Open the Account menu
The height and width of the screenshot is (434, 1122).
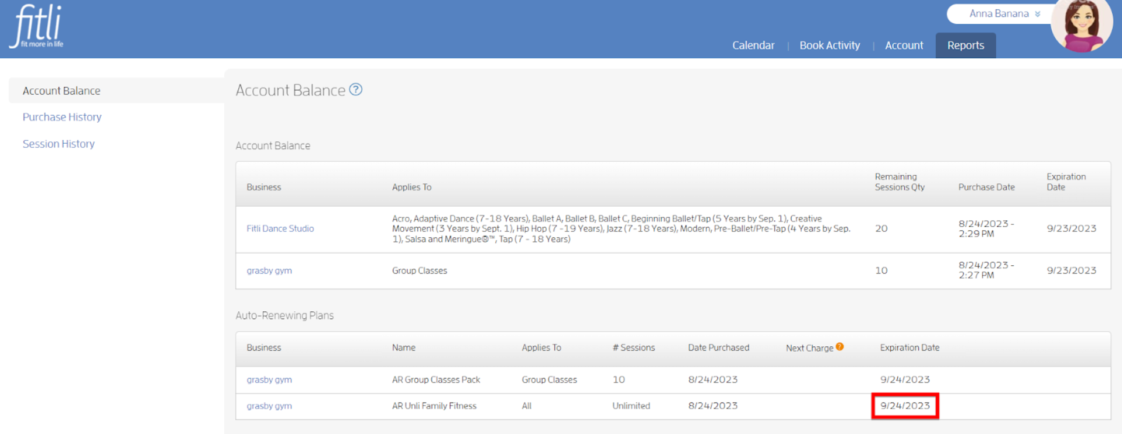coord(904,45)
